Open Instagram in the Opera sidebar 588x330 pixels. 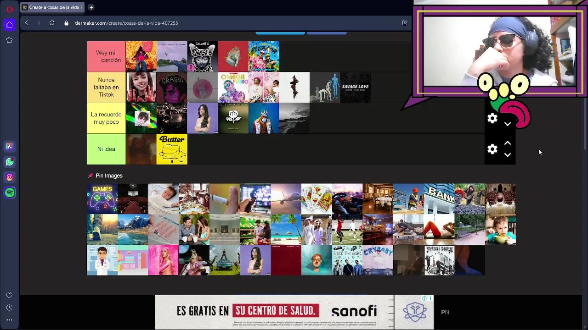tap(9, 177)
